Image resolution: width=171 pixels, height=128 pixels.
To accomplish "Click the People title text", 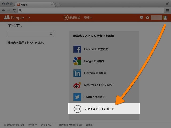I will point(17,18).
